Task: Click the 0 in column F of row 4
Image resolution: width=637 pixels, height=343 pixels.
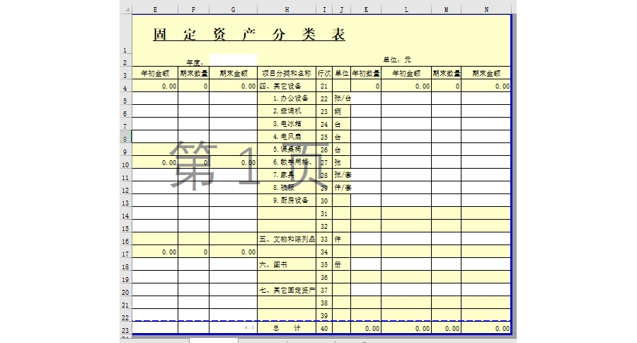Action: click(x=194, y=86)
